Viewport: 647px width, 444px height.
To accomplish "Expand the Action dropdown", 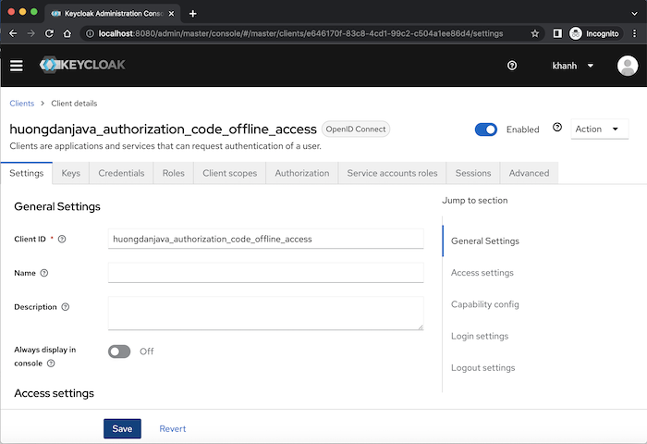I will click(x=599, y=129).
